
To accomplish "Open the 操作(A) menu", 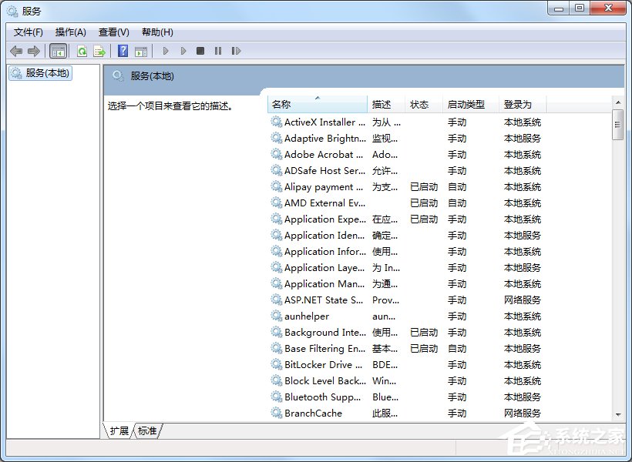I will (71, 32).
